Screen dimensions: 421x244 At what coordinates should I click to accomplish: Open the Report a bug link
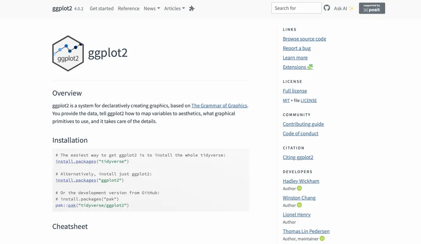[x=297, y=48]
